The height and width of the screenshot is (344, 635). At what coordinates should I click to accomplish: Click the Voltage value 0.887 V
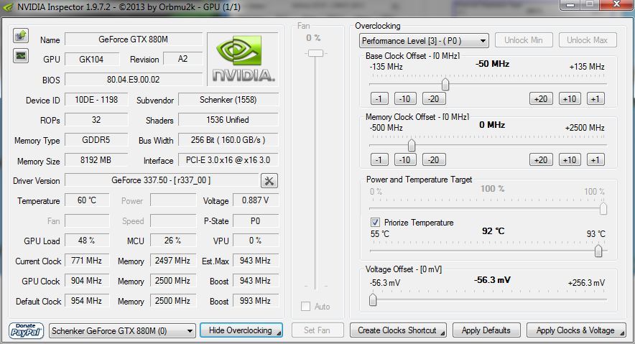pos(256,200)
